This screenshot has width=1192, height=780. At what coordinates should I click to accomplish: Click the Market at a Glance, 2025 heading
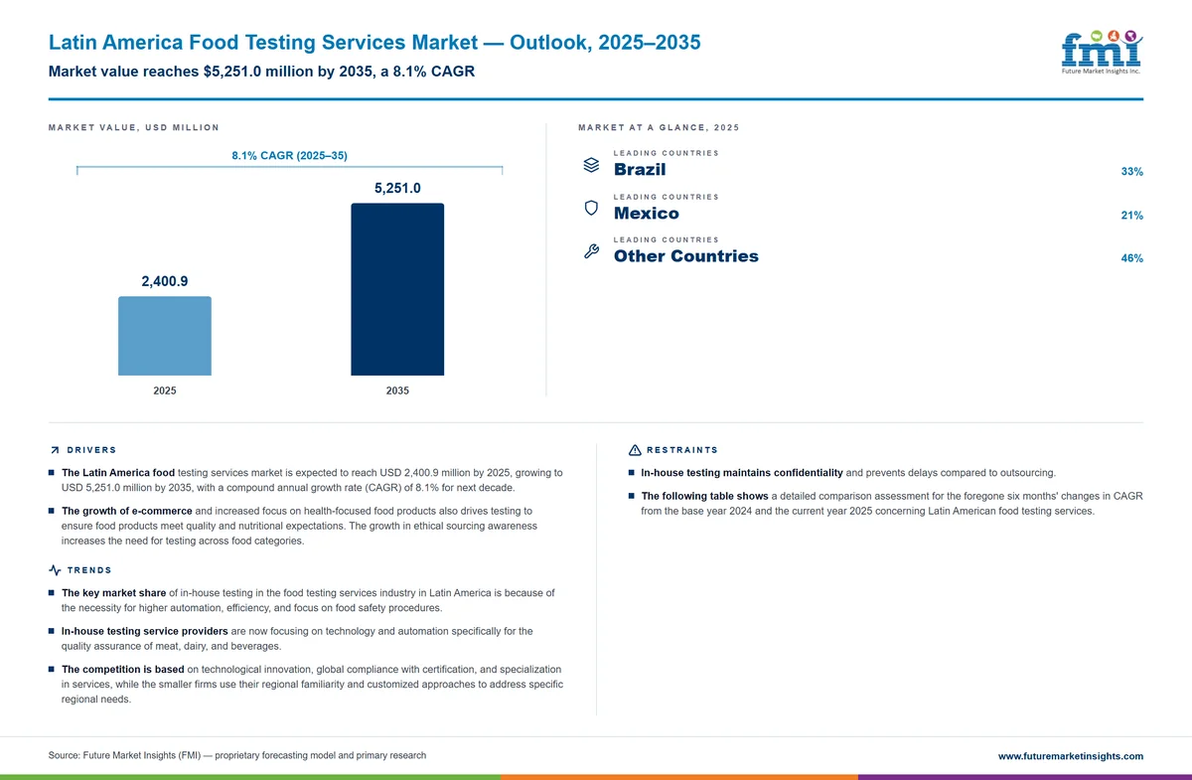(x=659, y=127)
